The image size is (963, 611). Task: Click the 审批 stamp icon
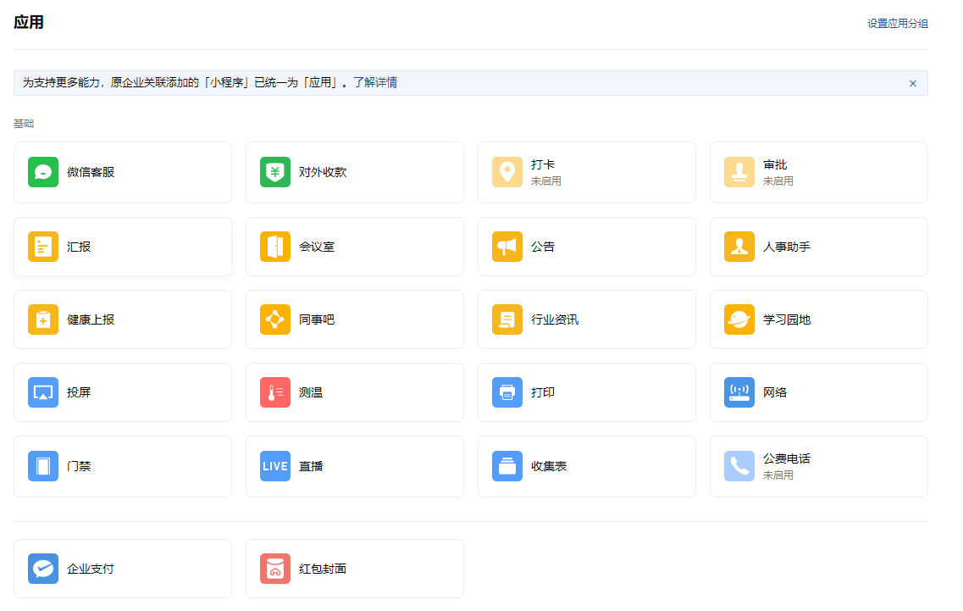tap(739, 172)
